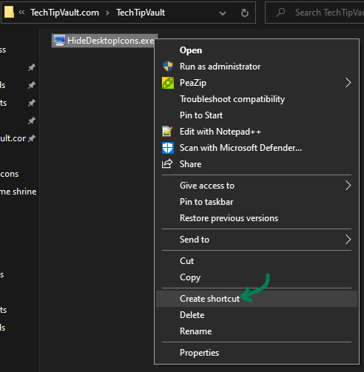Image resolution: width=364 pixels, height=372 pixels.
Task: Choose Scan with Microsoft Defender
Action: click(257, 148)
